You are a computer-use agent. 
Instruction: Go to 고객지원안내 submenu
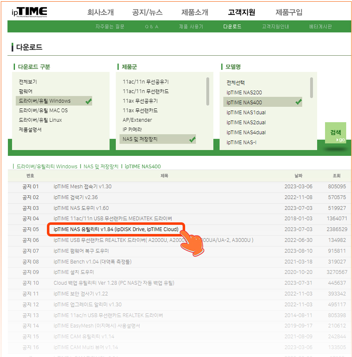[x=275, y=27]
